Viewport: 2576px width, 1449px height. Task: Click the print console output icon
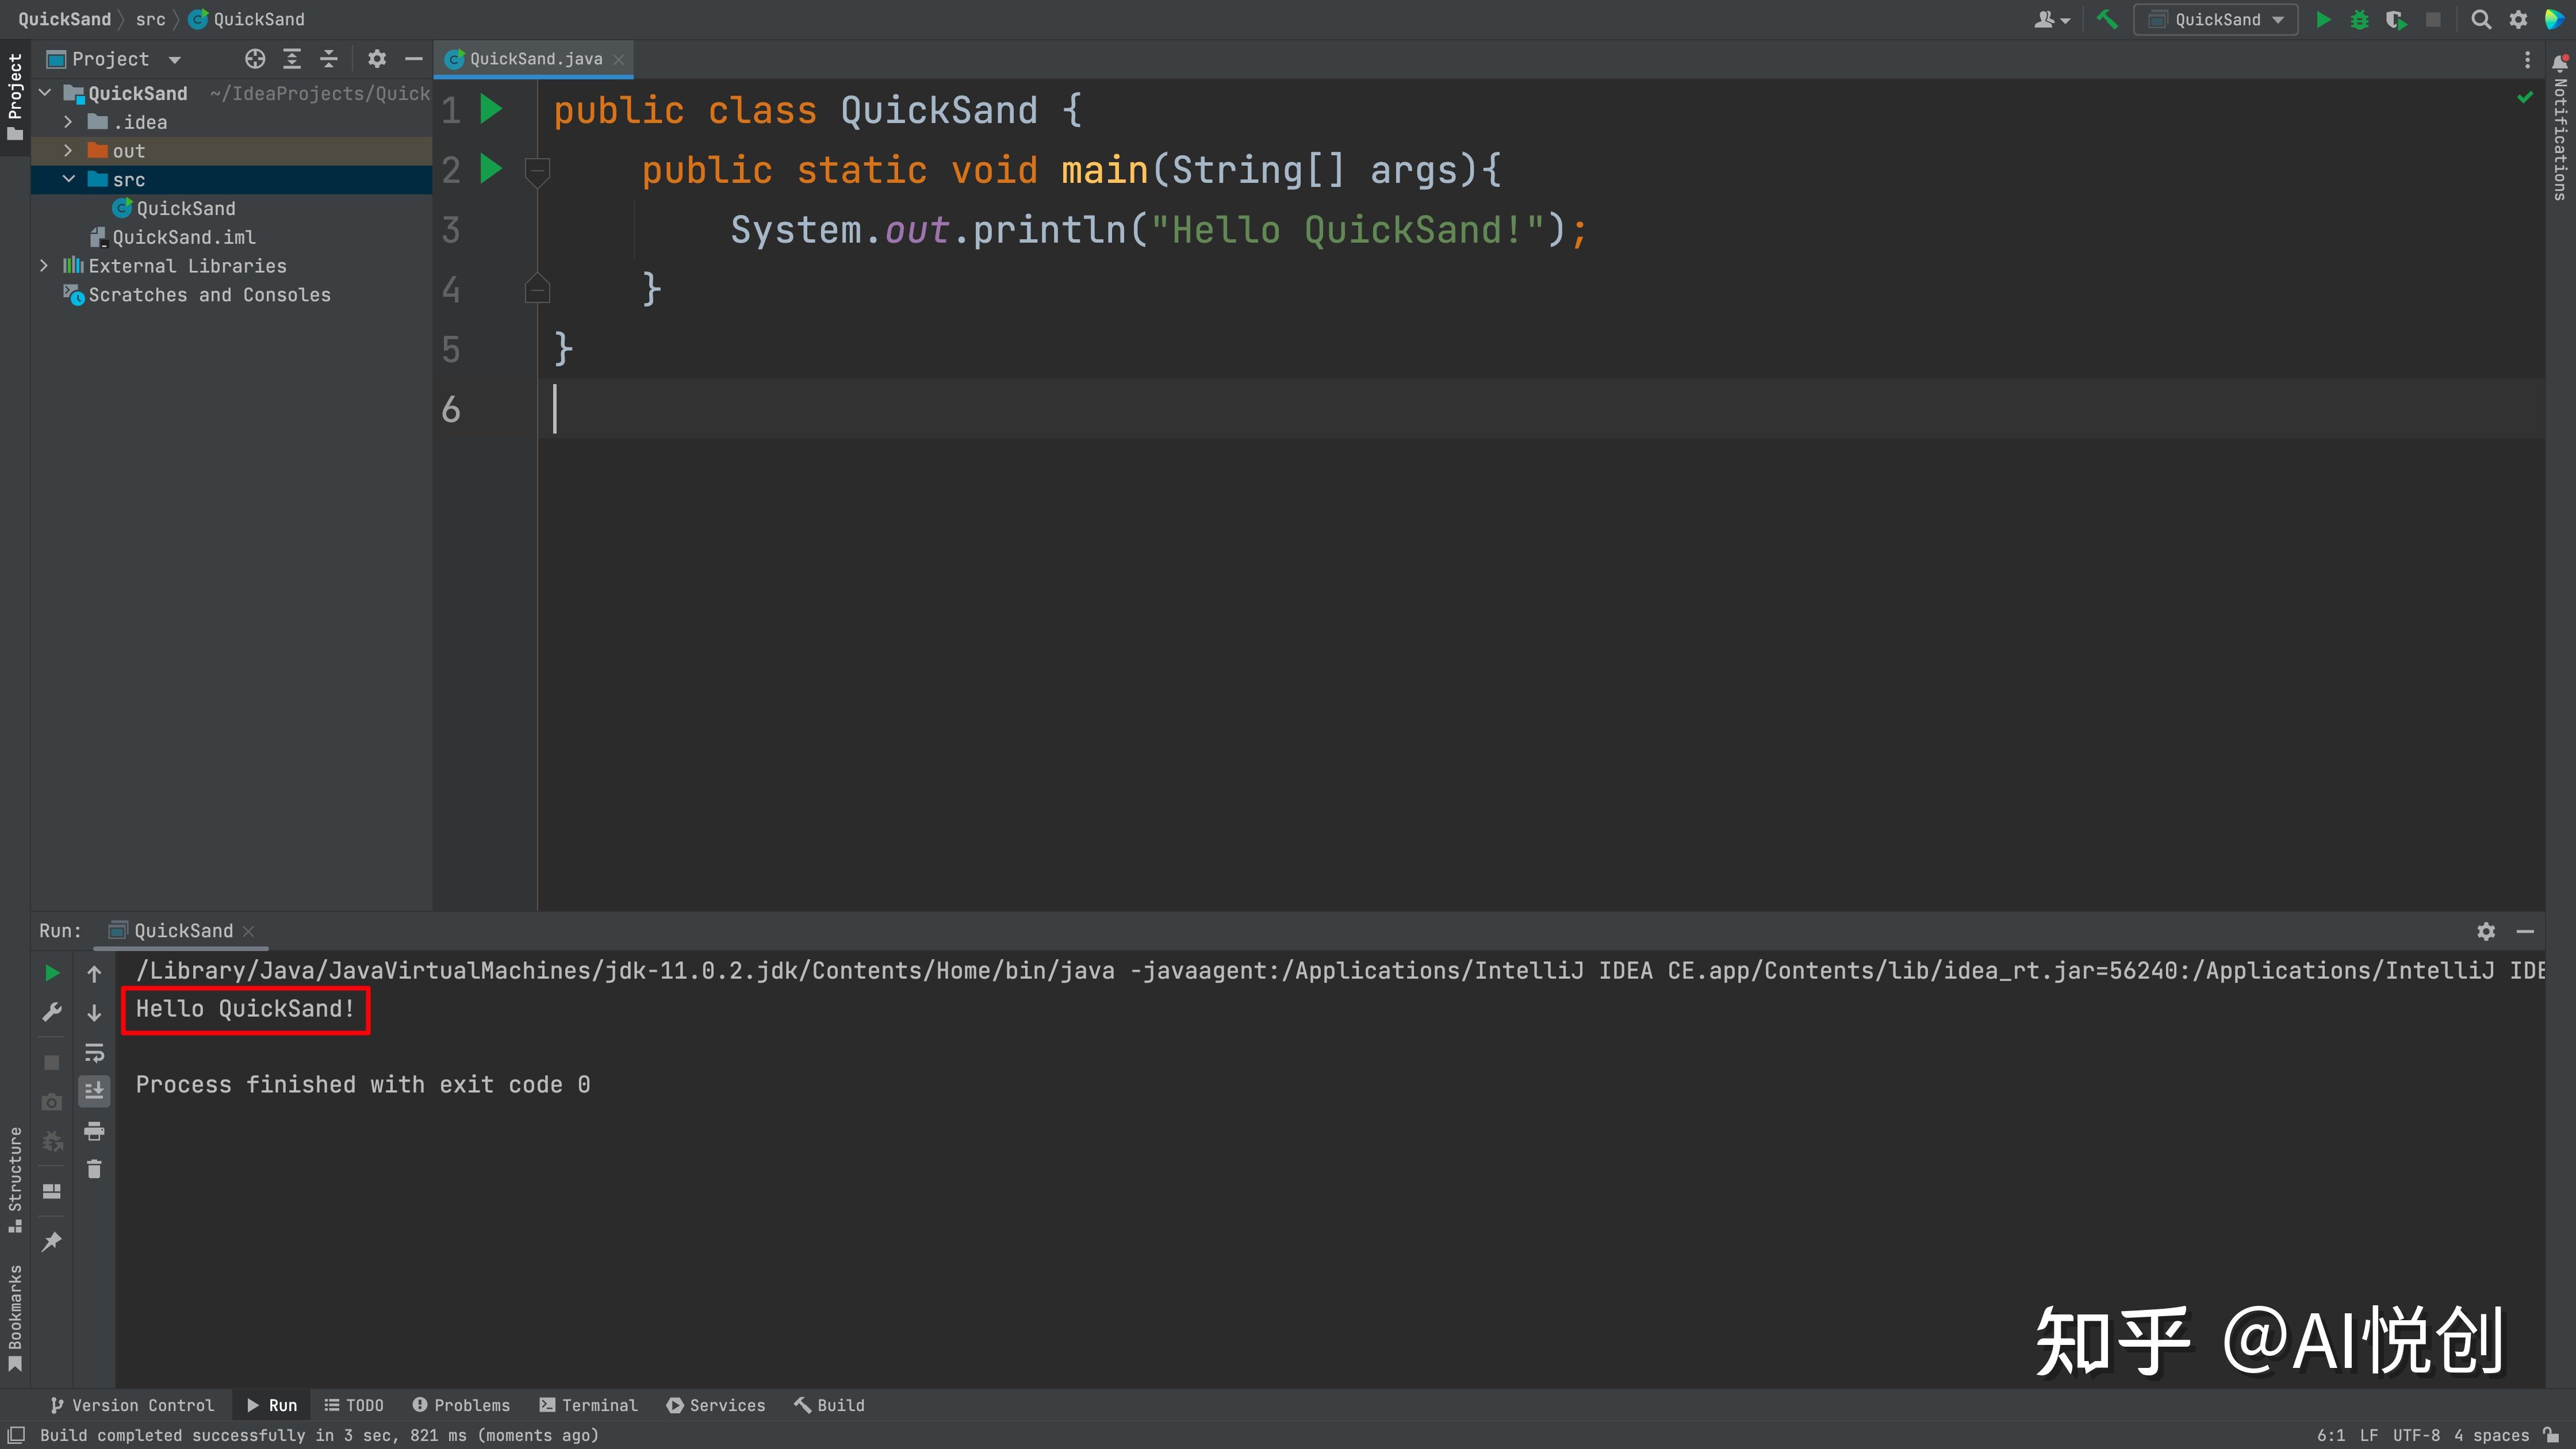click(94, 1131)
